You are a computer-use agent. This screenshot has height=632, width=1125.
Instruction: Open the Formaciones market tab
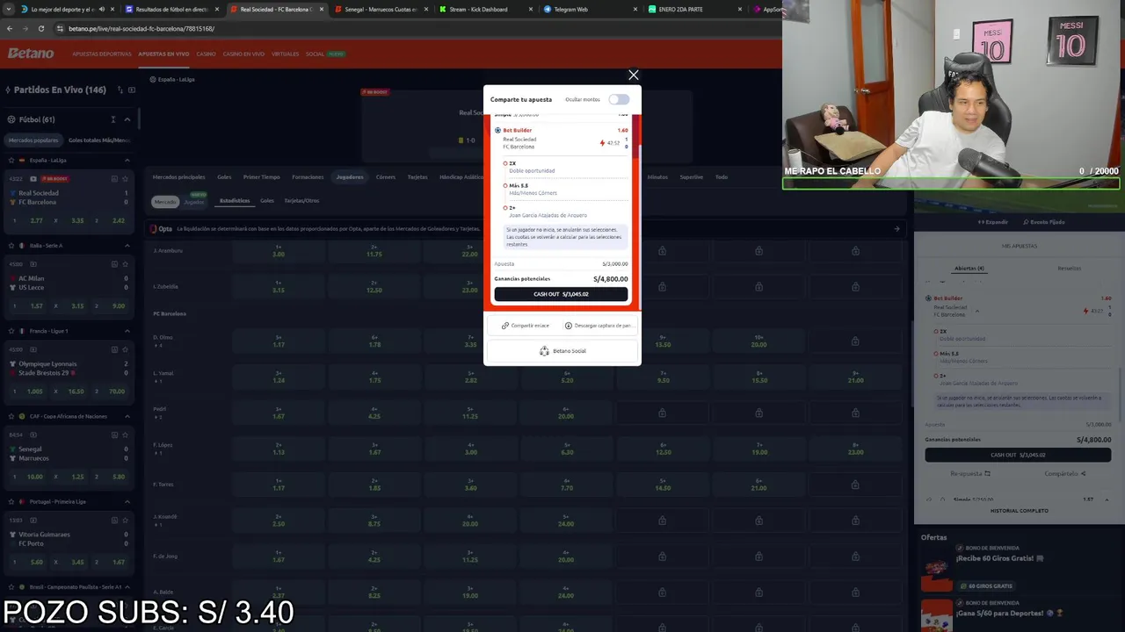(x=308, y=176)
